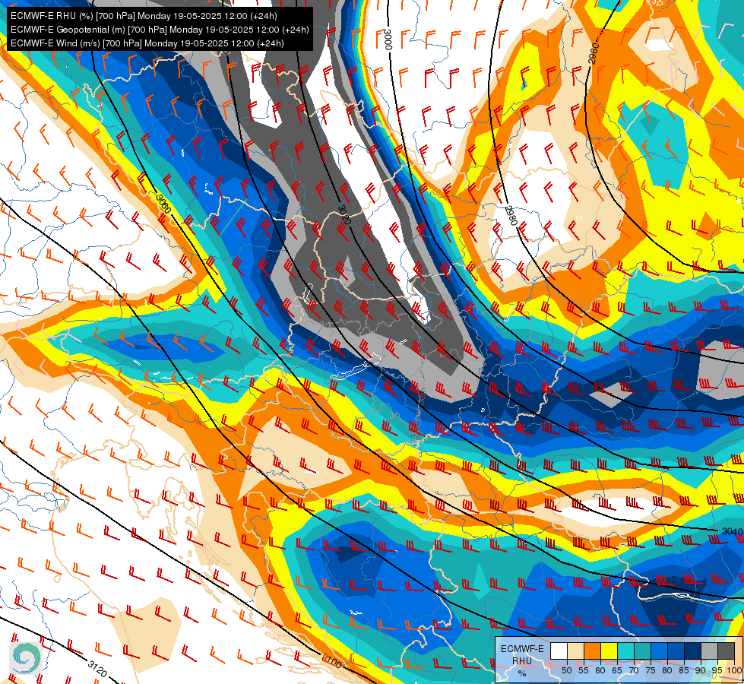Pick the light gray 90-95 legend swatch
744x684 pixels.
[709, 651]
